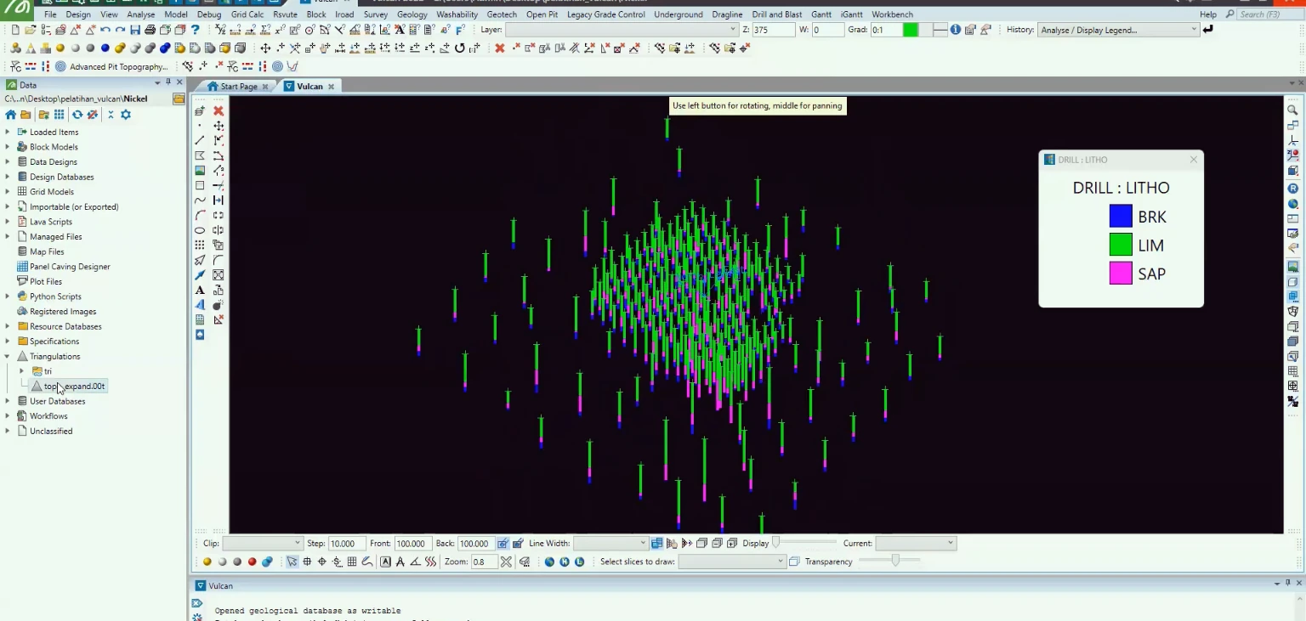Toggle the boxed A text snap icon
The image size is (1306, 621).
pyautogui.click(x=386, y=562)
